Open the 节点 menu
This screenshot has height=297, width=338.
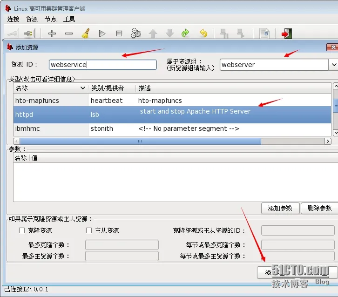(50, 19)
